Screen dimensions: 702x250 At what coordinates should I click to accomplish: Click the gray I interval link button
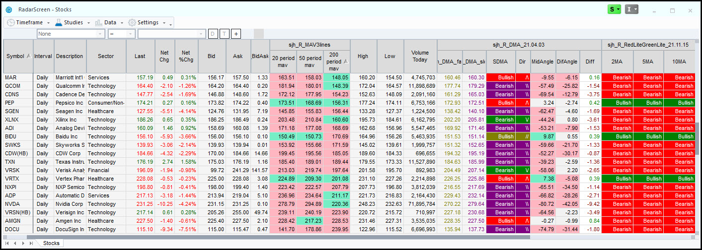coord(631,9)
